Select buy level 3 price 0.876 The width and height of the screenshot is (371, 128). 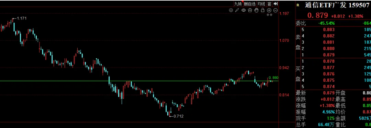(x=329, y=74)
